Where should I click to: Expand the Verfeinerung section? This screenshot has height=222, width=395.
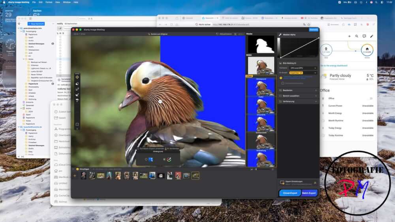(298, 102)
